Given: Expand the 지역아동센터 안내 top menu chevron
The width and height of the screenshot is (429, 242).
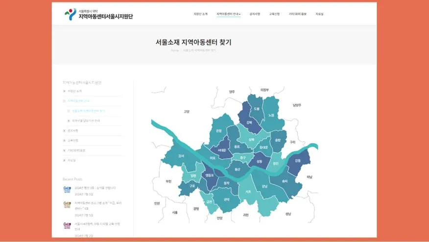Looking at the screenshot, I should (x=239, y=14).
